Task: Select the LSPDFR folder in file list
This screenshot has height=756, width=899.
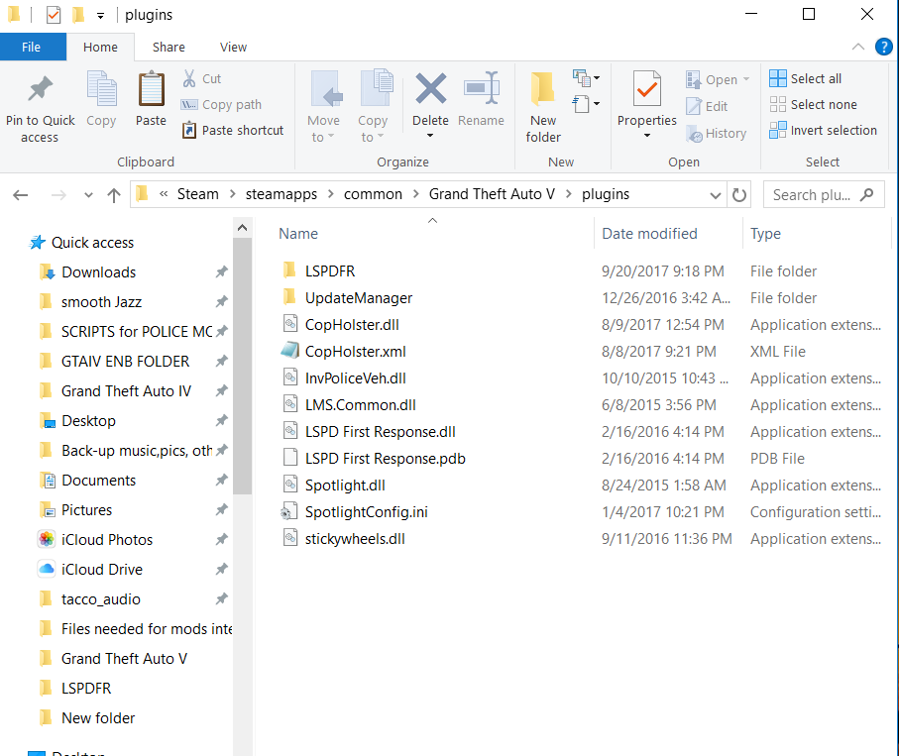Action: [330, 270]
